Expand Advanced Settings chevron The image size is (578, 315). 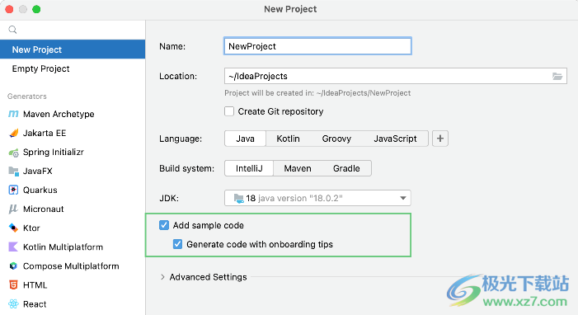tap(162, 277)
